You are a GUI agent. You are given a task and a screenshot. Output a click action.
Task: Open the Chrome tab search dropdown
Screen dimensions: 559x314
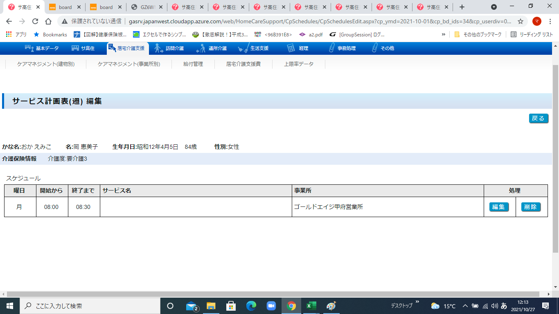[494, 7]
